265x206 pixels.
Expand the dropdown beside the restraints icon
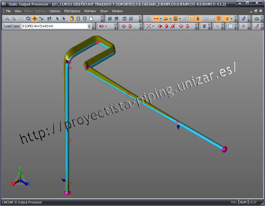pyautogui.click(x=170, y=19)
